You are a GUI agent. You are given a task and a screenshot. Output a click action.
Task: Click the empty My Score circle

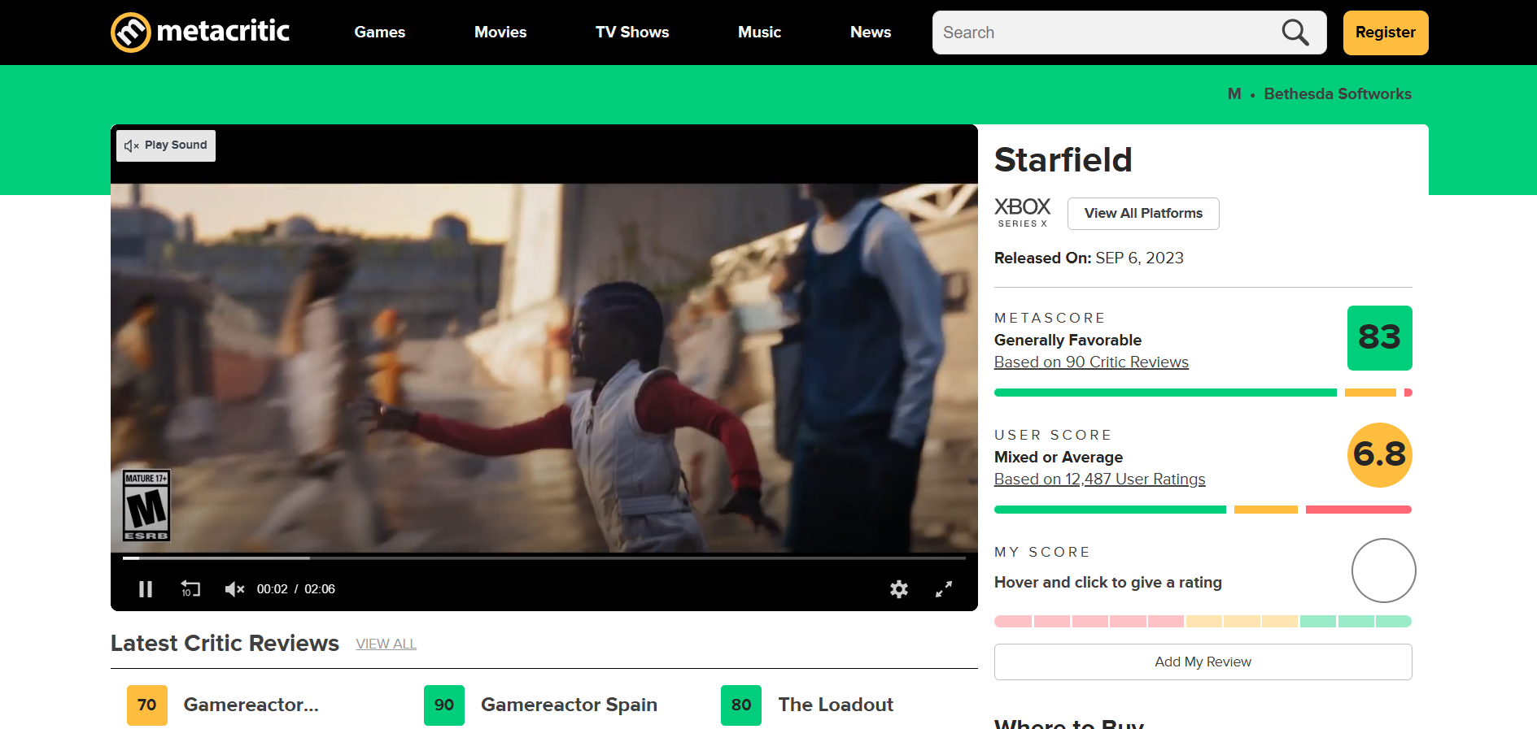pyautogui.click(x=1383, y=571)
